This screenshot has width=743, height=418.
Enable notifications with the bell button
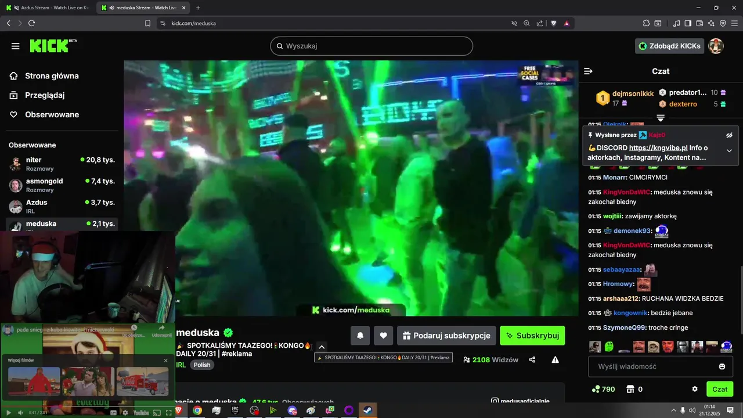[360, 336]
